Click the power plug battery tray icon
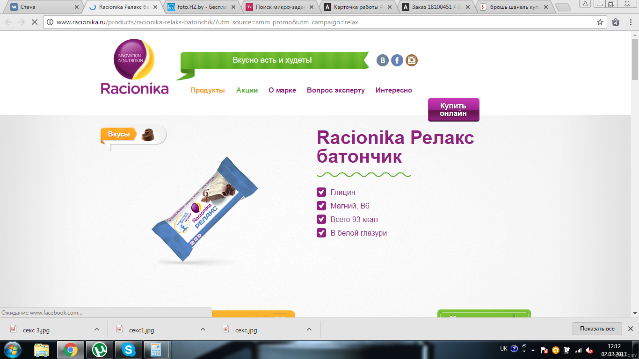The height and width of the screenshot is (359, 639). click(567, 350)
